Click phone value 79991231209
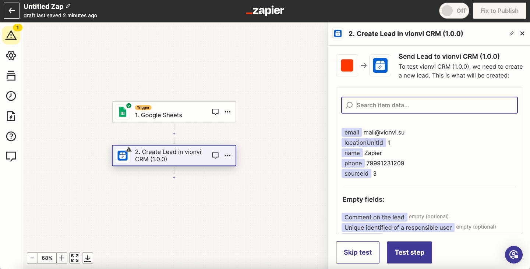530x269 pixels. (x=385, y=163)
